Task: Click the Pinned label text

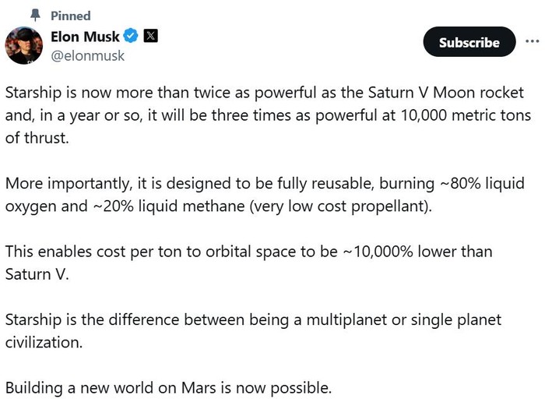Action: click(x=71, y=16)
